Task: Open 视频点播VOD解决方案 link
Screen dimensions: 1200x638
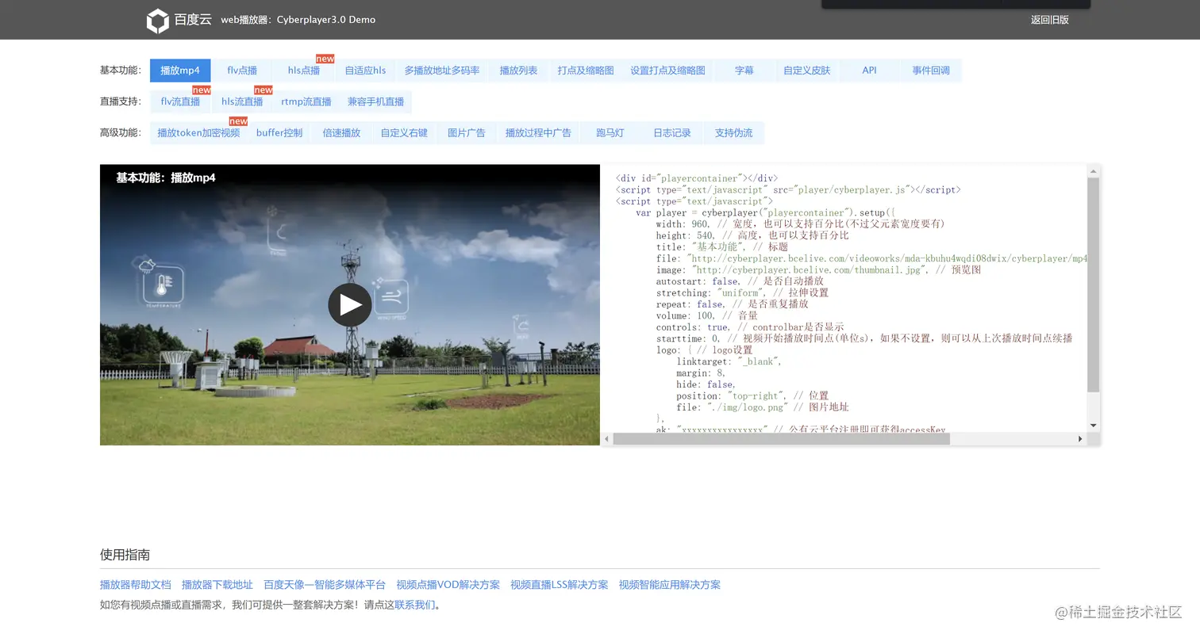Action: (448, 585)
